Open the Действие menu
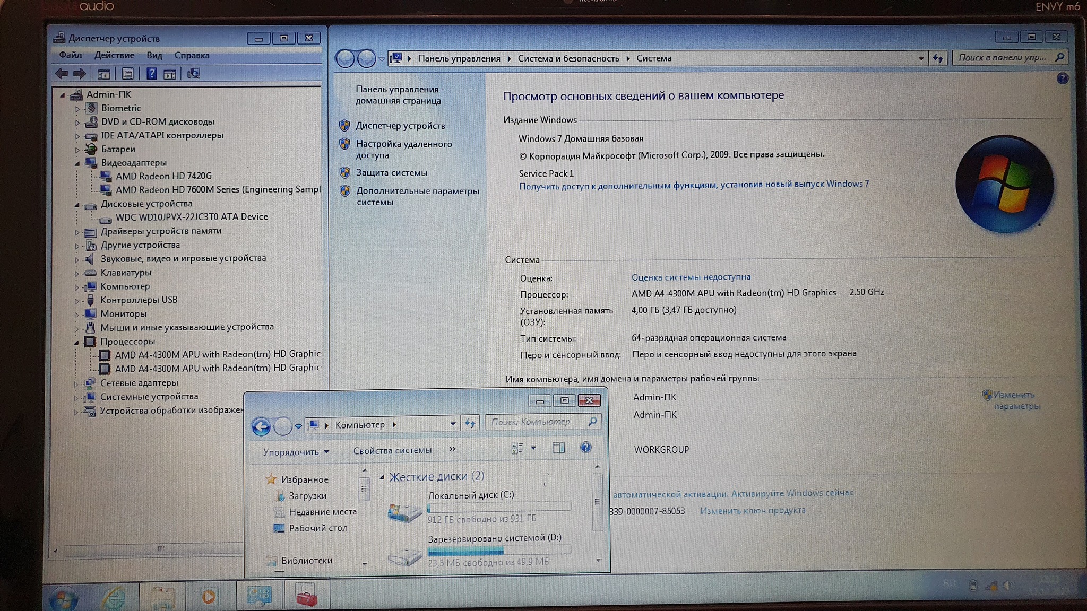Image resolution: width=1087 pixels, height=611 pixels. click(114, 55)
